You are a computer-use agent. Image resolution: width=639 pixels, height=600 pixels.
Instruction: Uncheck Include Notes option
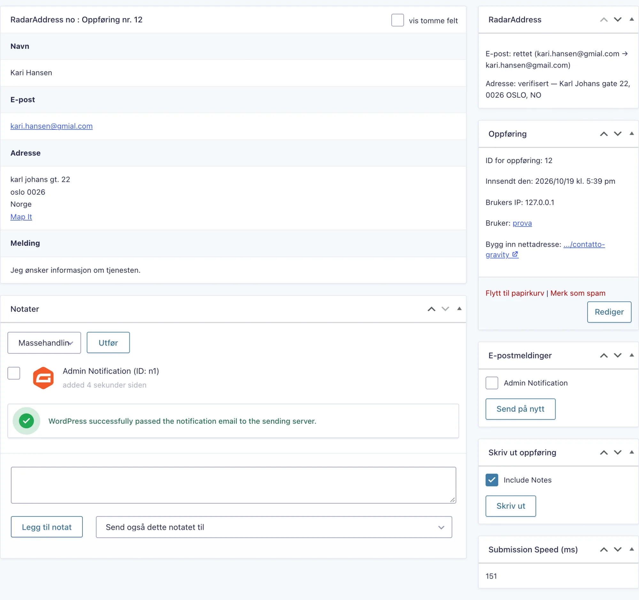pyautogui.click(x=491, y=480)
